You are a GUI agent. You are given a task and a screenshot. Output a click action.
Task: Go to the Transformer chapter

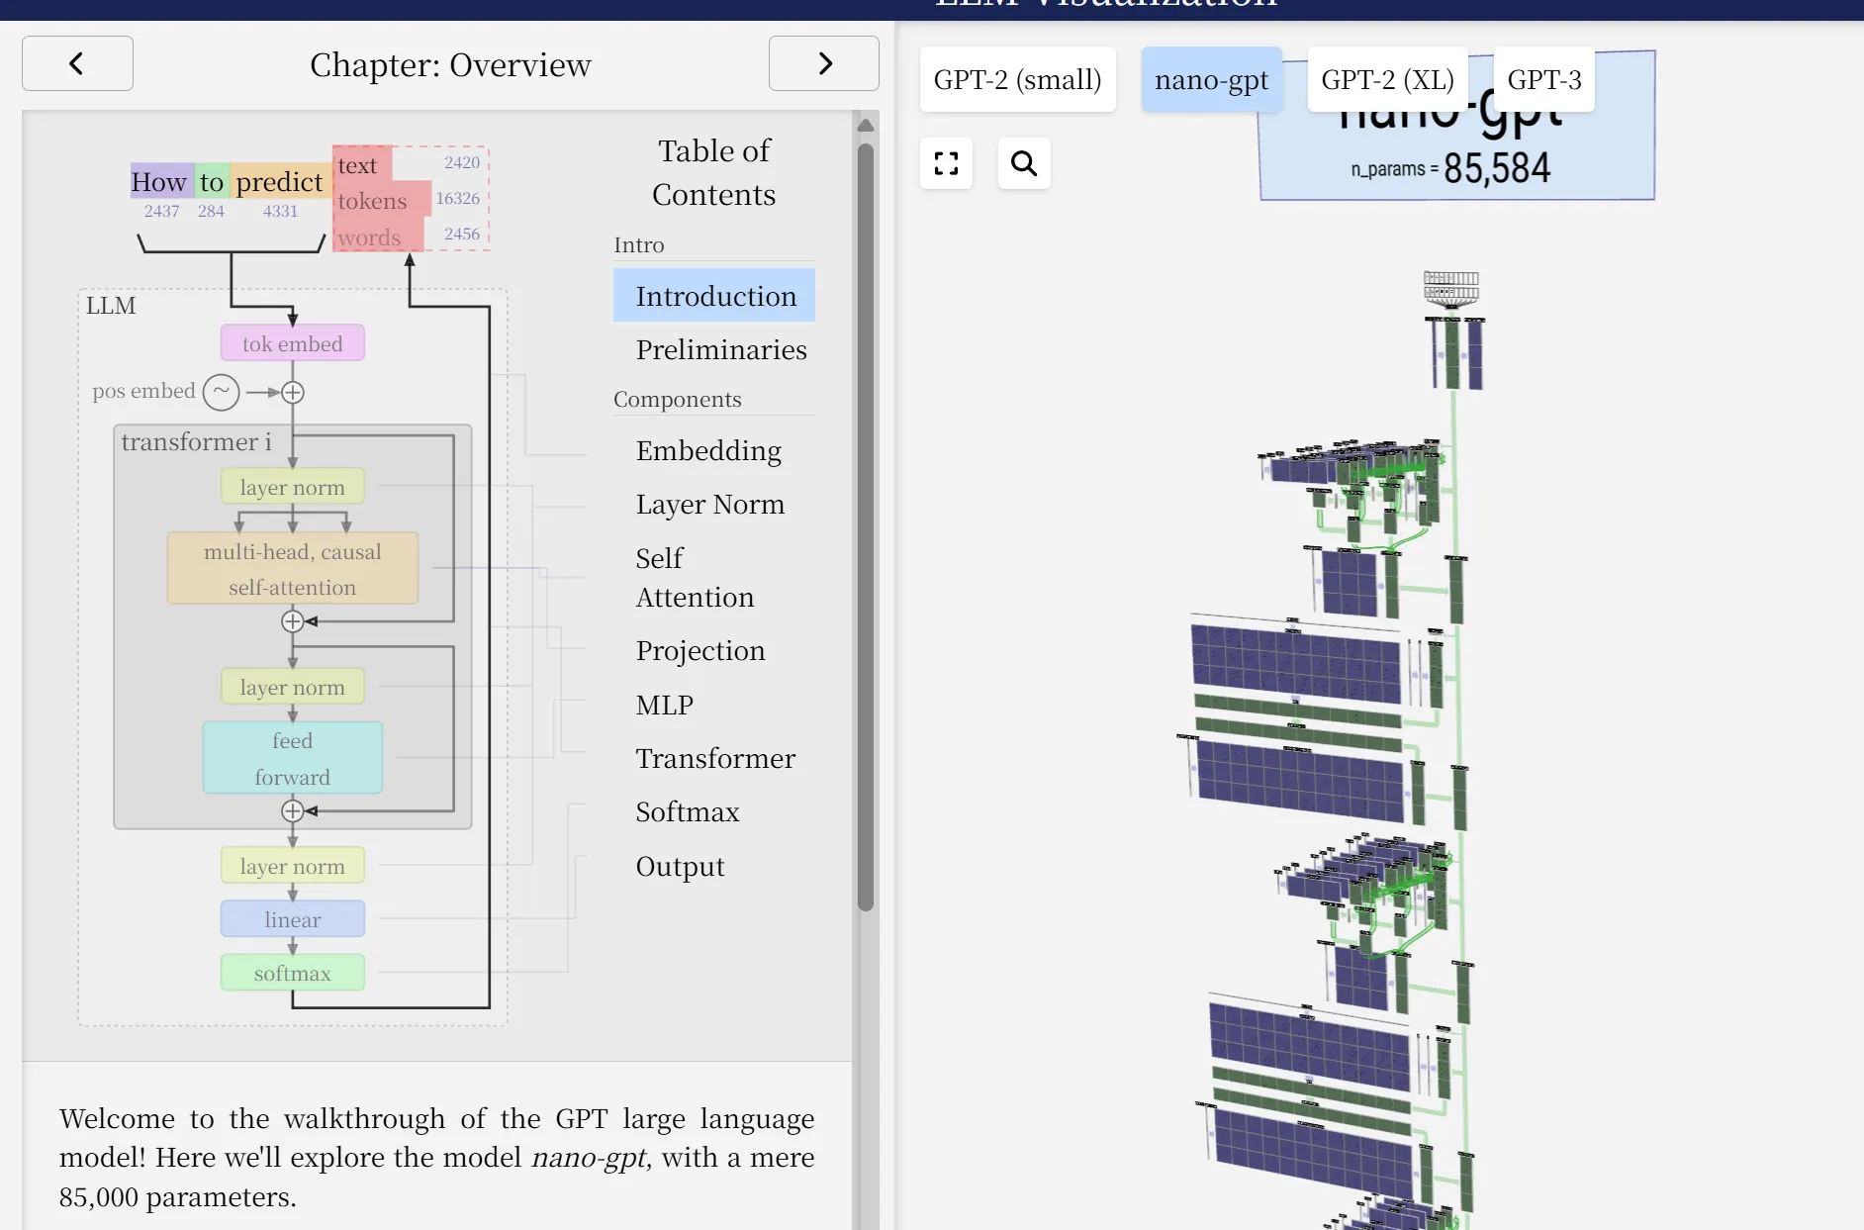tap(715, 758)
